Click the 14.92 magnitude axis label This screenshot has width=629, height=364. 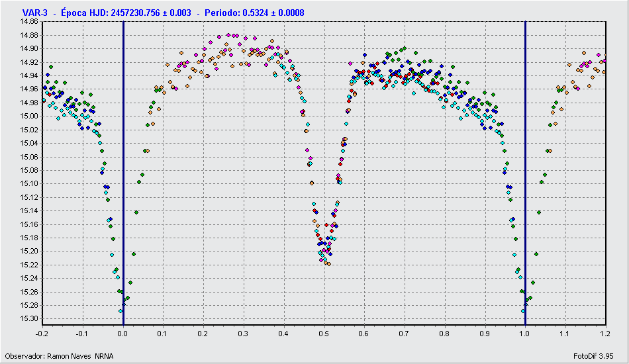point(29,62)
